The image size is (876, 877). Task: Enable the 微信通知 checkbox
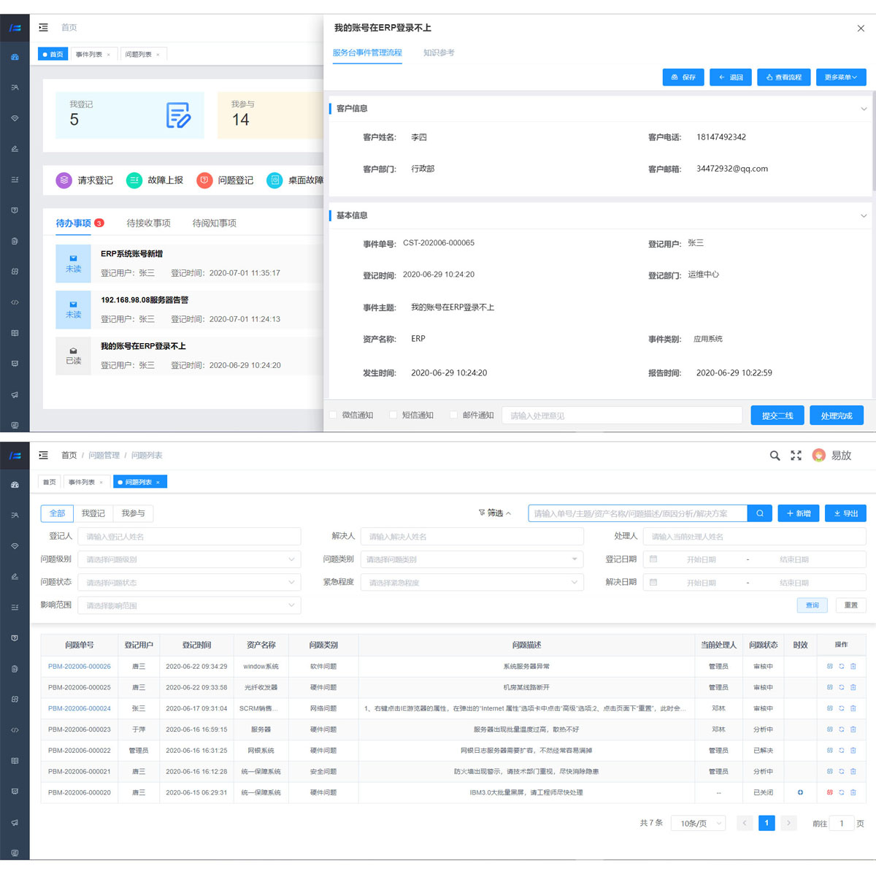point(334,415)
